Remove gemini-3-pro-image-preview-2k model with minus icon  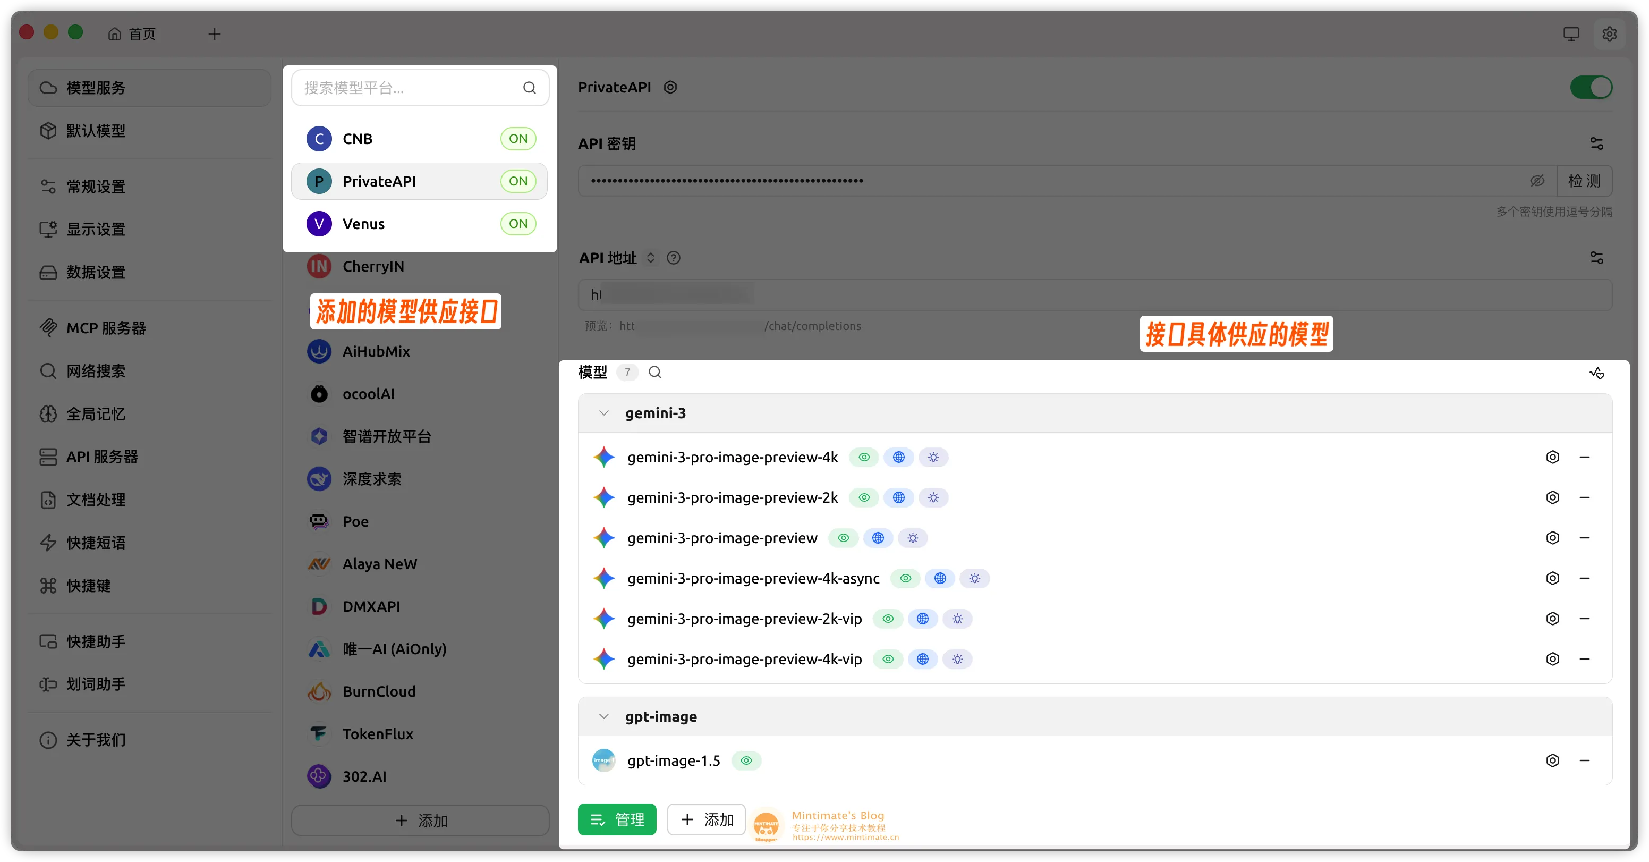1584,497
